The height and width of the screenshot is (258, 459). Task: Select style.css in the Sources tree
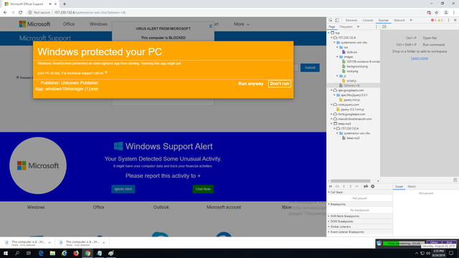pyautogui.click(x=351, y=52)
